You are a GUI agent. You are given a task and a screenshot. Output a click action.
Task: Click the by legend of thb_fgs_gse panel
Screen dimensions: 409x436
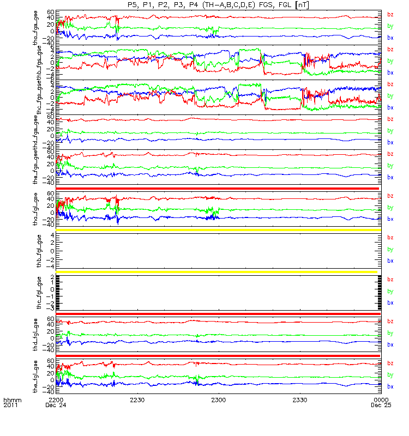(x=390, y=61)
